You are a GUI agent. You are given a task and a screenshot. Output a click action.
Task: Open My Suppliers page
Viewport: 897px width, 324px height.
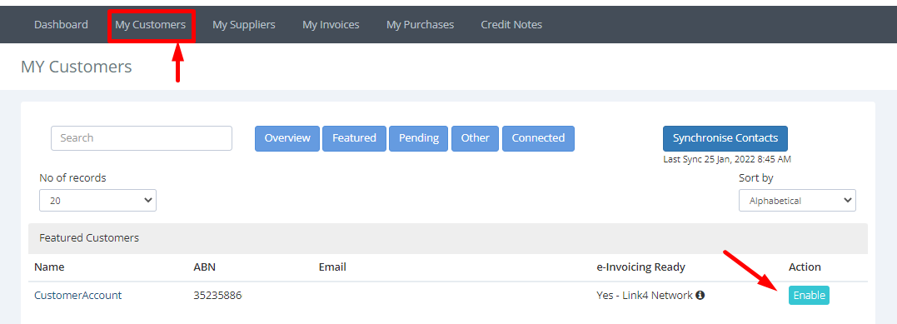pos(244,25)
